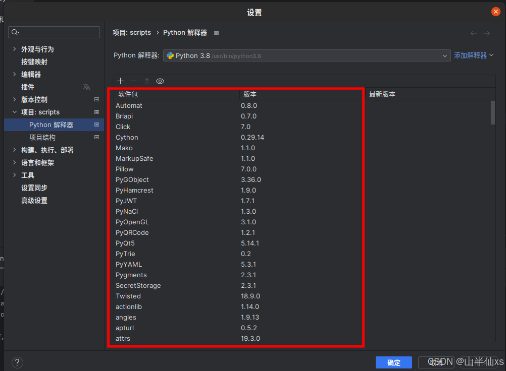Click project-level icon beside 项目结构
Image resolution: width=506 pixels, height=371 pixels.
click(x=96, y=137)
